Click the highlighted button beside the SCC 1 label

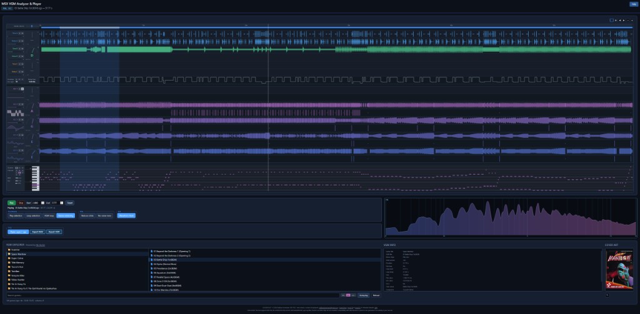(22, 89)
